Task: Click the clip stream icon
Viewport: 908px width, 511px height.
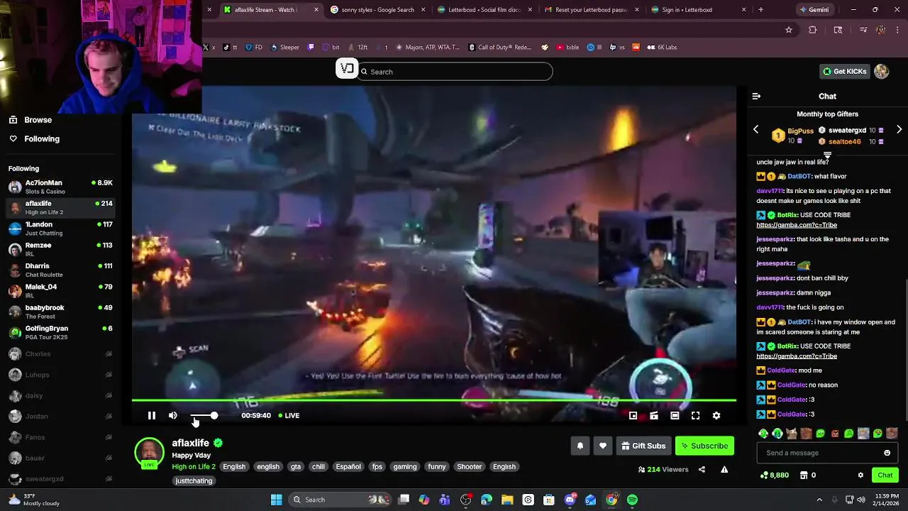Action: coord(654,416)
